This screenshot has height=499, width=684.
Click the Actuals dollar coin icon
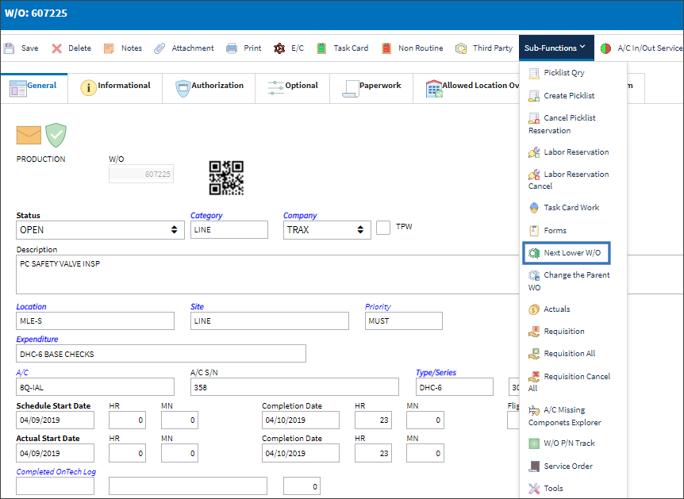point(534,309)
